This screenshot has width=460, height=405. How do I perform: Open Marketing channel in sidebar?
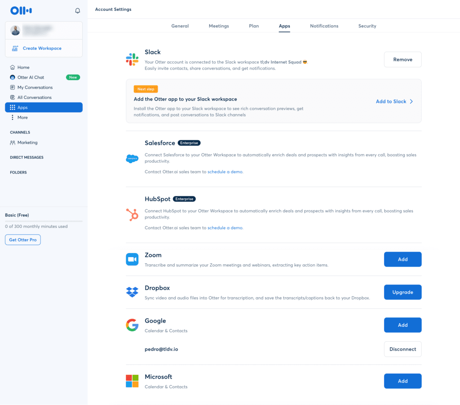[27, 142]
